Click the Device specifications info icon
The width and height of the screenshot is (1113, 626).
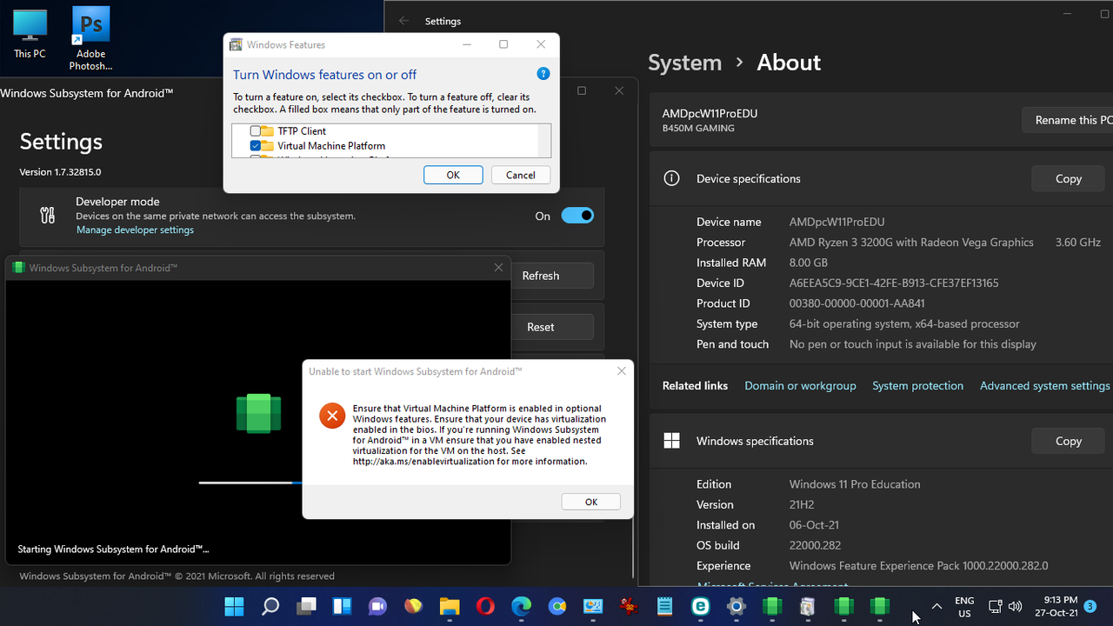pos(671,178)
